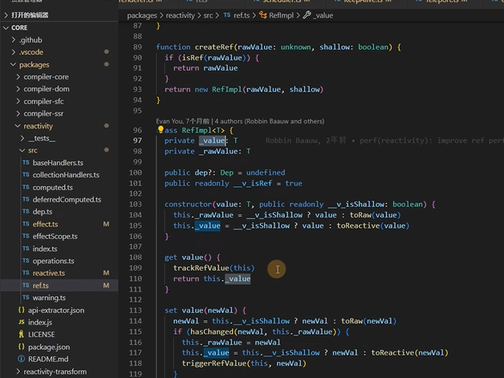
Task: Click trackRefValue call on line 109
Action: pos(201,268)
